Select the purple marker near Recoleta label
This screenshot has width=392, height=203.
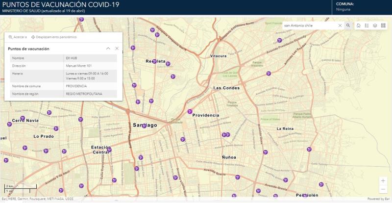click(x=155, y=61)
